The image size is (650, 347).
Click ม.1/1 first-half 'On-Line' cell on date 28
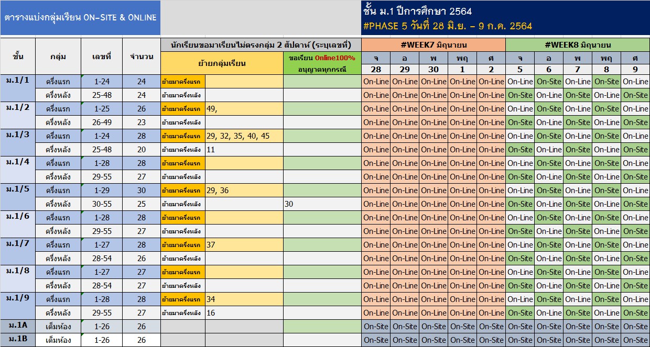tap(376, 82)
